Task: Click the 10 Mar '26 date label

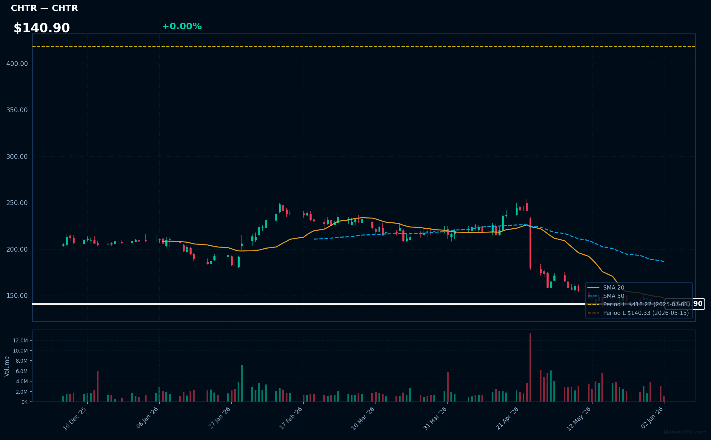Action: click(x=363, y=419)
